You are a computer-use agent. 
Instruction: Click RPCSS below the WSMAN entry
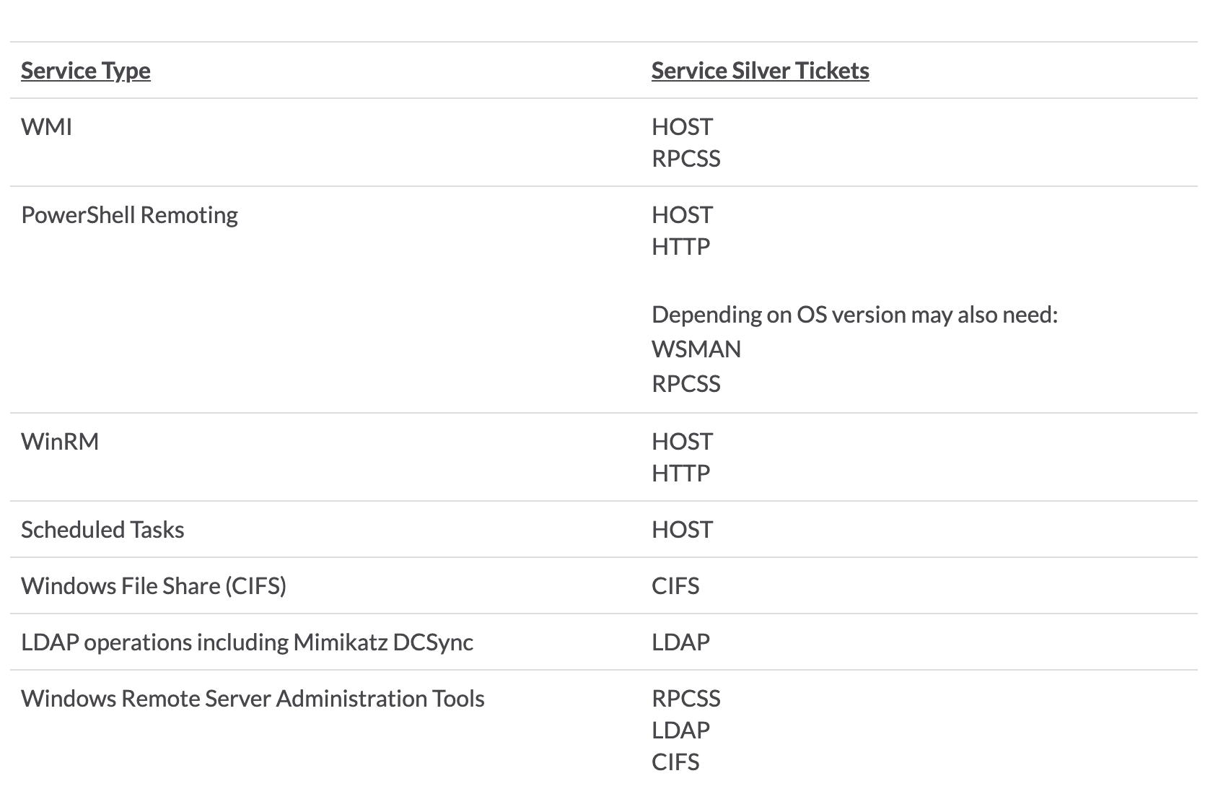click(685, 384)
